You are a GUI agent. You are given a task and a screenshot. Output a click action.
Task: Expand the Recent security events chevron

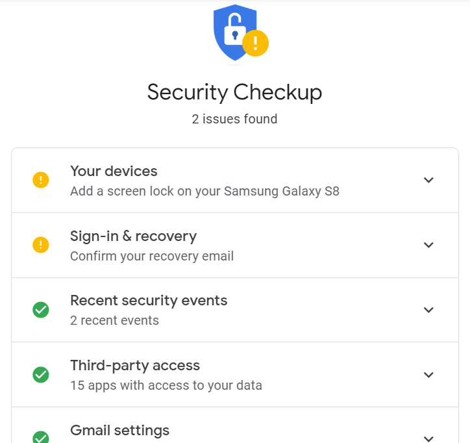coord(428,310)
